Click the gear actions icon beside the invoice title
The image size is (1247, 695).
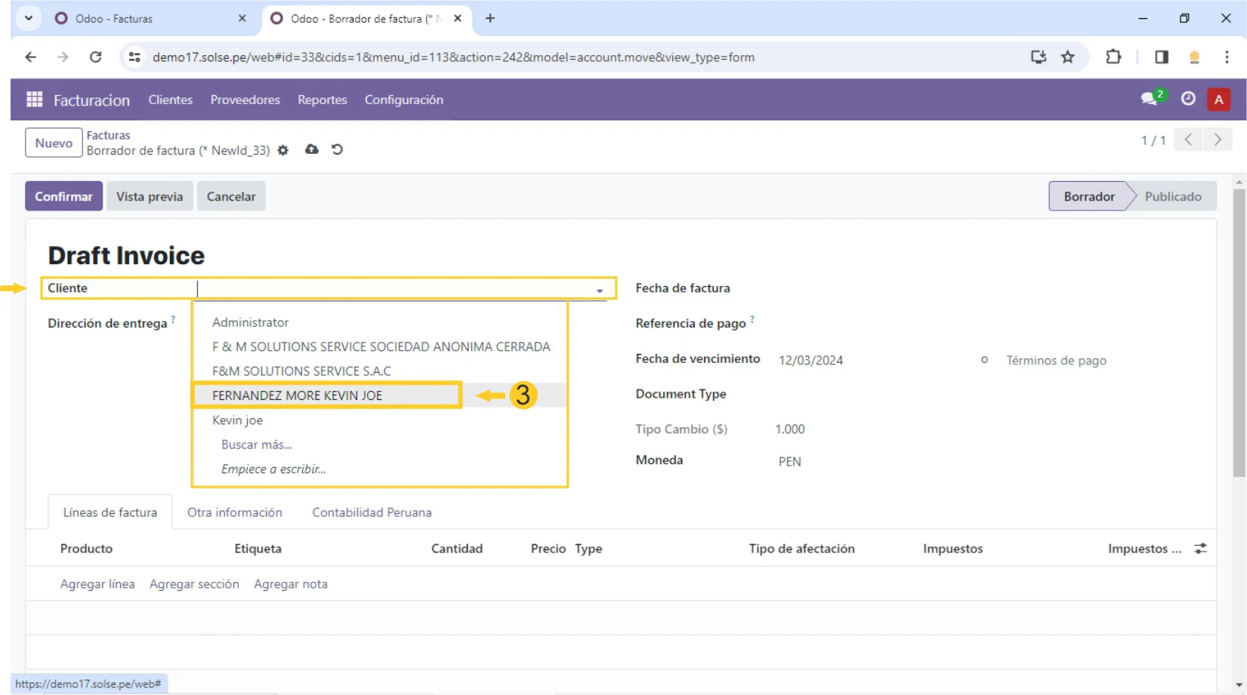click(283, 150)
